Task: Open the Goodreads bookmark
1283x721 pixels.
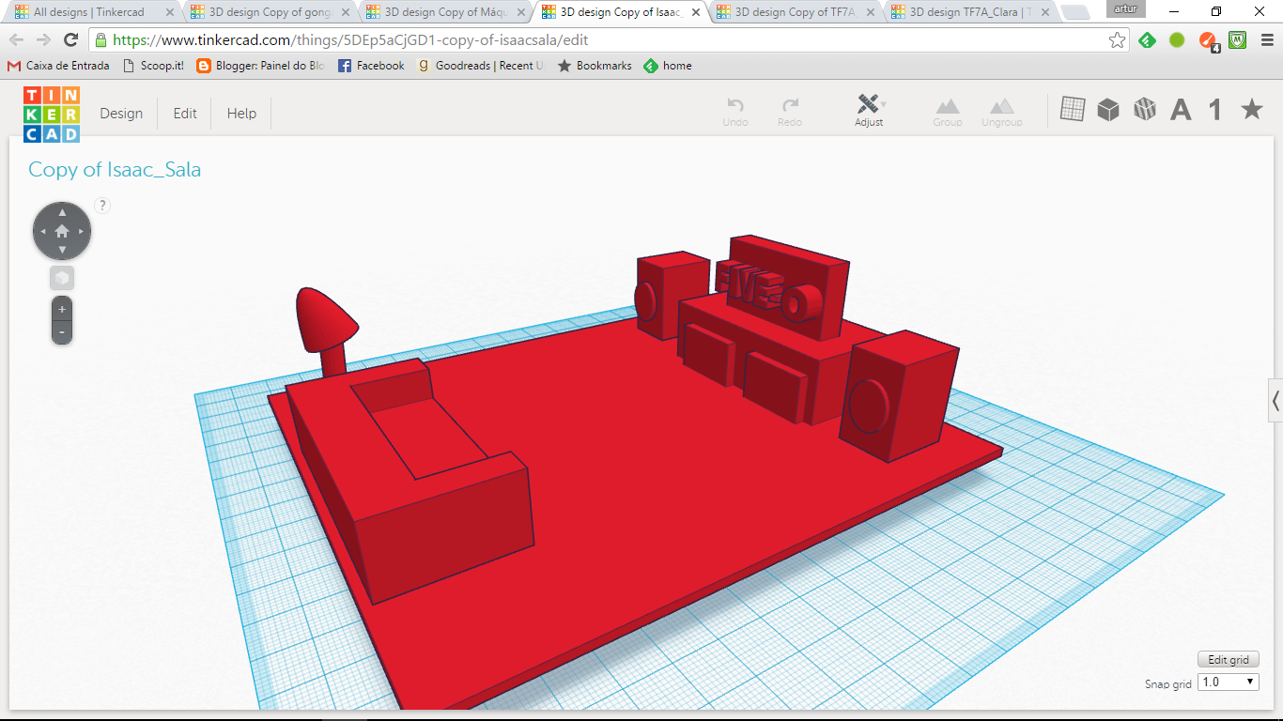Action: (x=481, y=66)
